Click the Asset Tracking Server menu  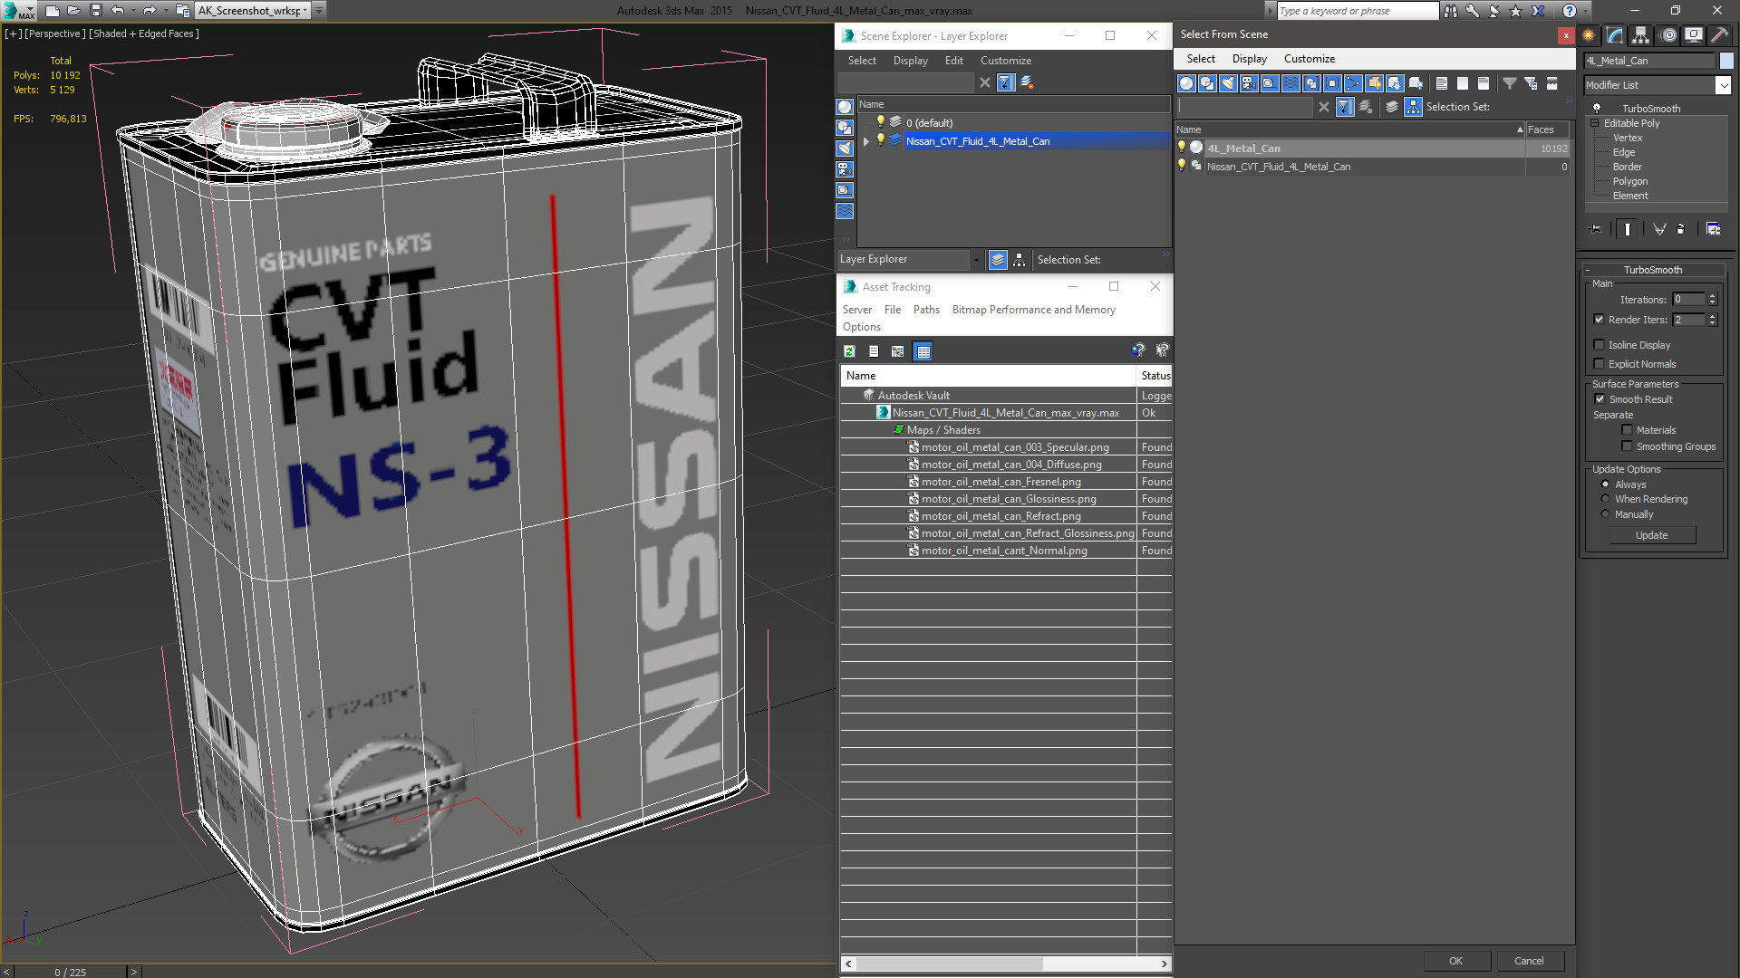(858, 310)
